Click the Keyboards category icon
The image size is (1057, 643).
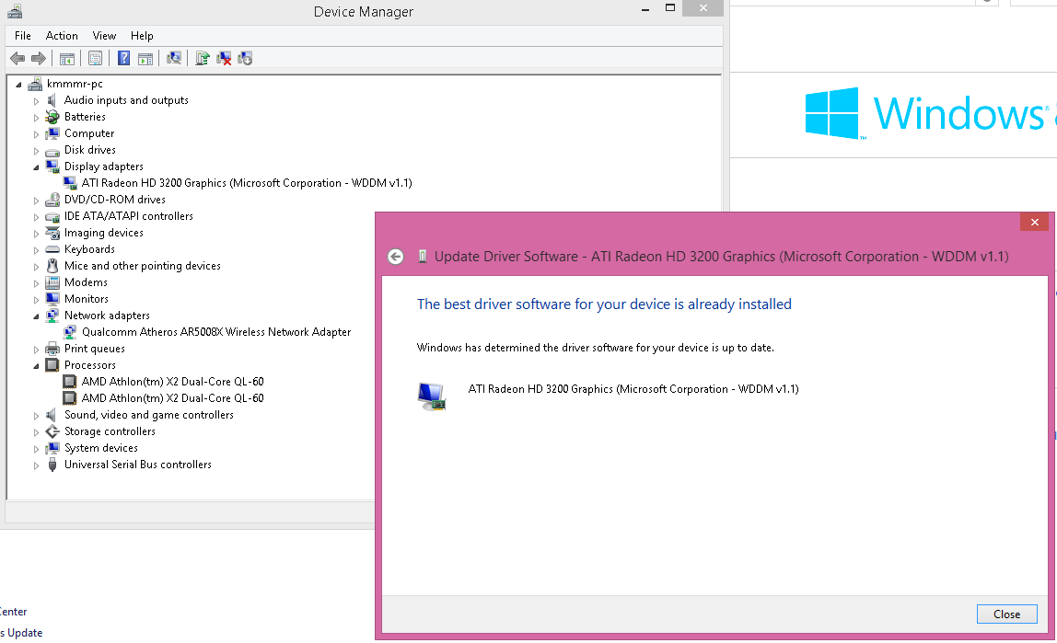(52, 249)
